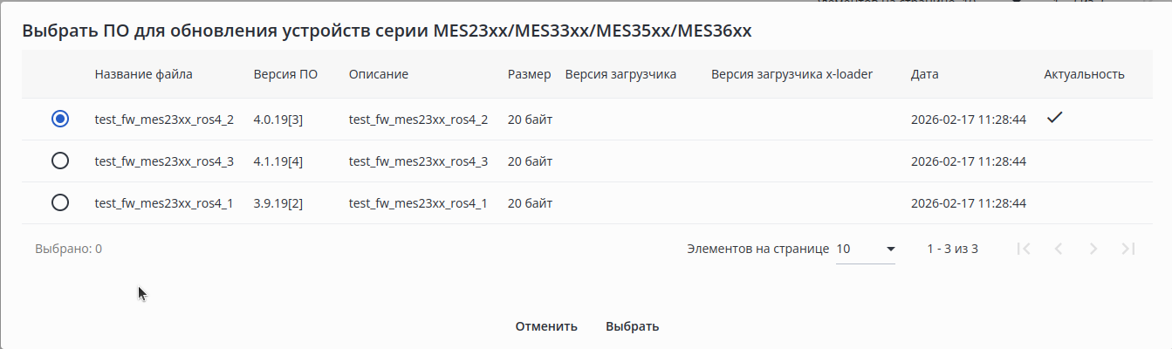Go to first page of results
The width and height of the screenshot is (1172, 349).
[1025, 249]
